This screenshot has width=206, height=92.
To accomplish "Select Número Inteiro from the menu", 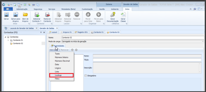I will 61,57.
